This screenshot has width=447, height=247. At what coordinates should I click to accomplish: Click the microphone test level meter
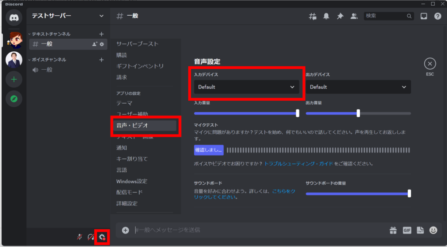coord(318,150)
